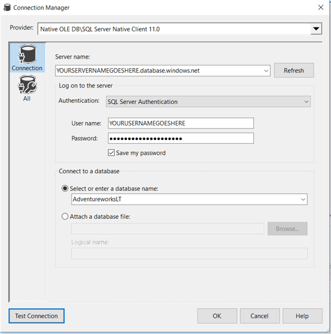331x334 pixels.
Task: Click the Refresh button
Action: 294,71
